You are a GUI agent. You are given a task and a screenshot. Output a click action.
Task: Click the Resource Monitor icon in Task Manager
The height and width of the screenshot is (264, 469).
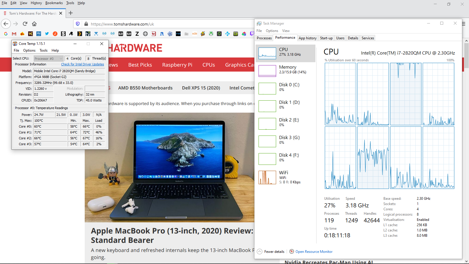pos(292,251)
